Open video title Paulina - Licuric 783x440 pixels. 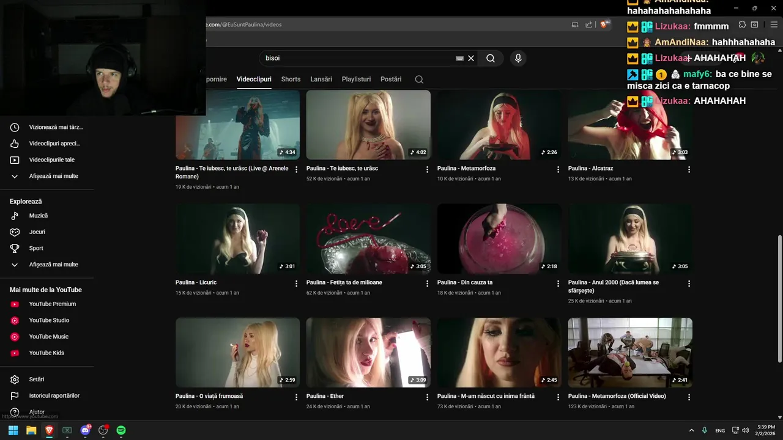click(196, 282)
